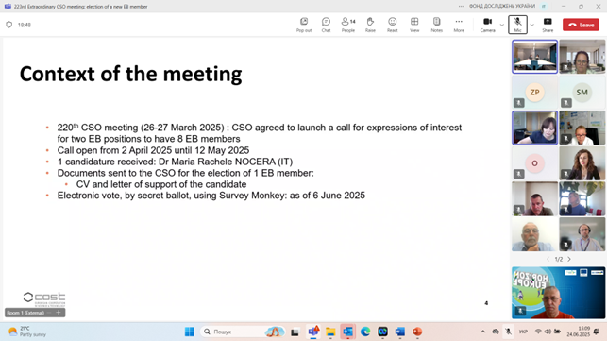Select the Horizon Europe background video tile
The image size is (607, 341).
click(558, 293)
